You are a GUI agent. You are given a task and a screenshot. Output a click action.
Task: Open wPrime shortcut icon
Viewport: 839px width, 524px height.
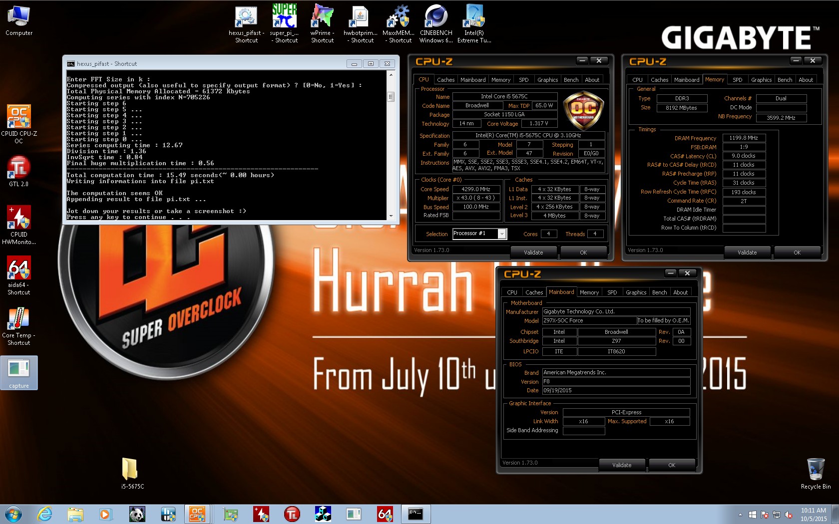click(322, 24)
